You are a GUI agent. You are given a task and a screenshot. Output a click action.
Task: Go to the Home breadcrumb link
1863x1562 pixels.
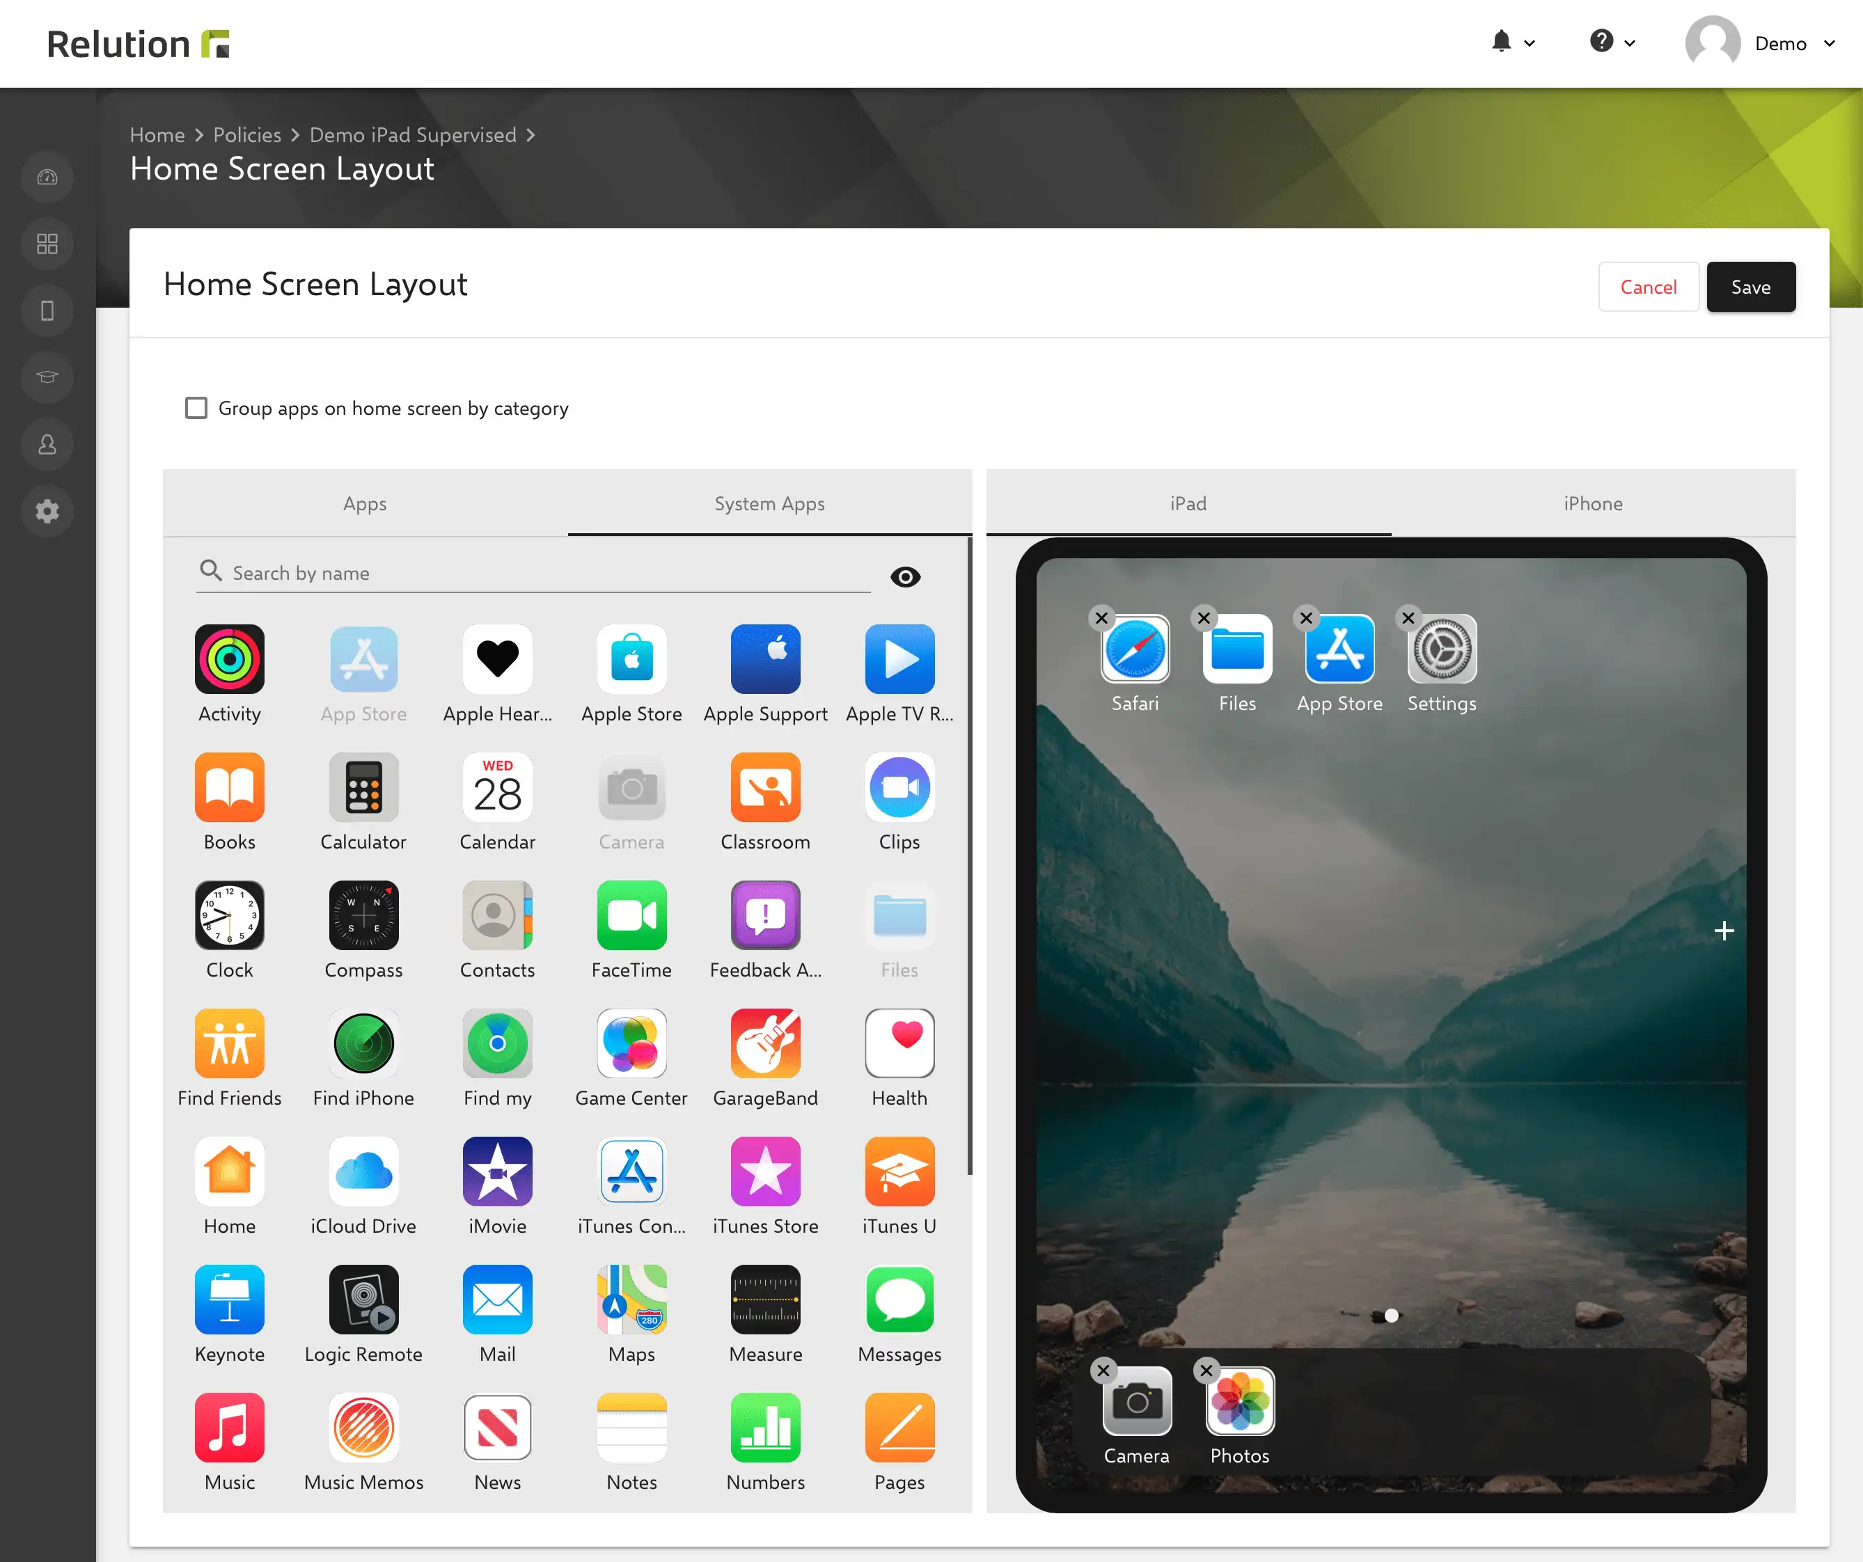click(x=157, y=135)
